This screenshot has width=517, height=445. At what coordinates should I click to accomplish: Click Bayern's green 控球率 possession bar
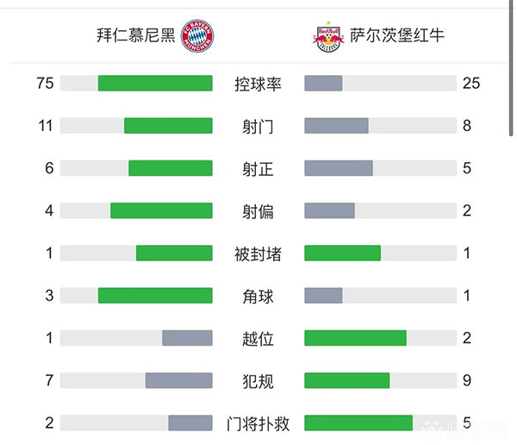[155, 84]
